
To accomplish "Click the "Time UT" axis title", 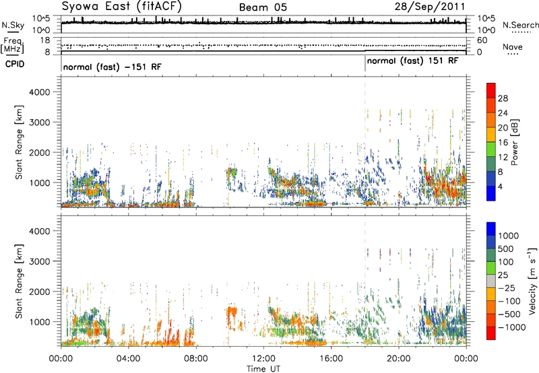I will coord(263,369).
